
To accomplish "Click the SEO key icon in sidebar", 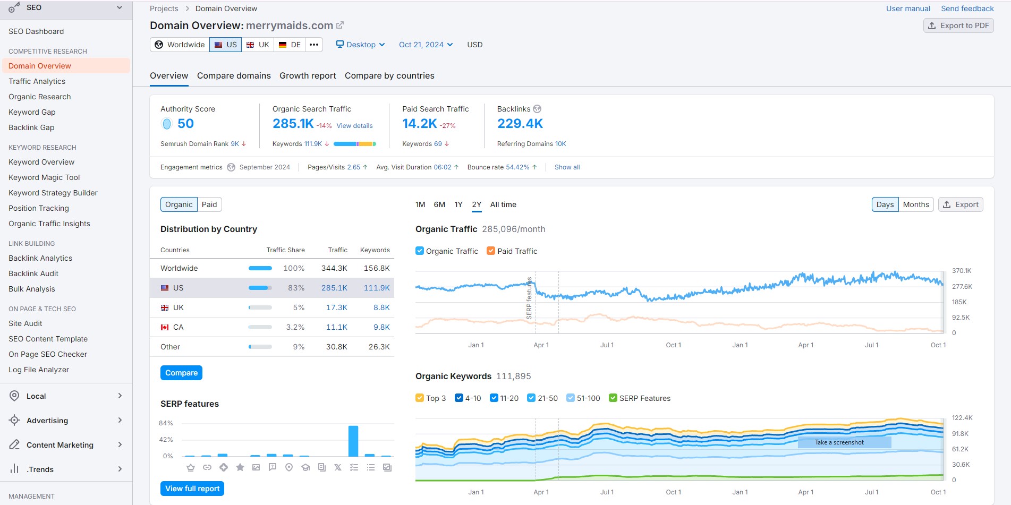I will [x=14, y=7].
